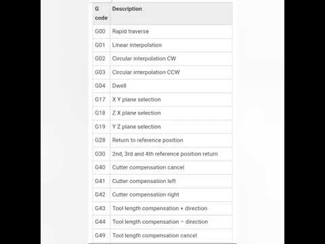Click the G01 Linear interpolation row
The height and width of the screenshot is (244, 325).
point(162,45)
